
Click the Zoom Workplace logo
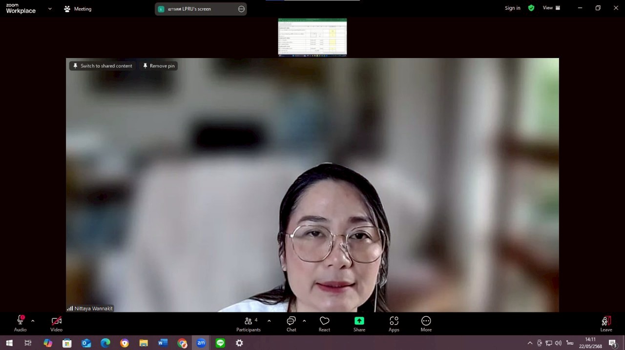pyautogui.click(x=21, y=9)
